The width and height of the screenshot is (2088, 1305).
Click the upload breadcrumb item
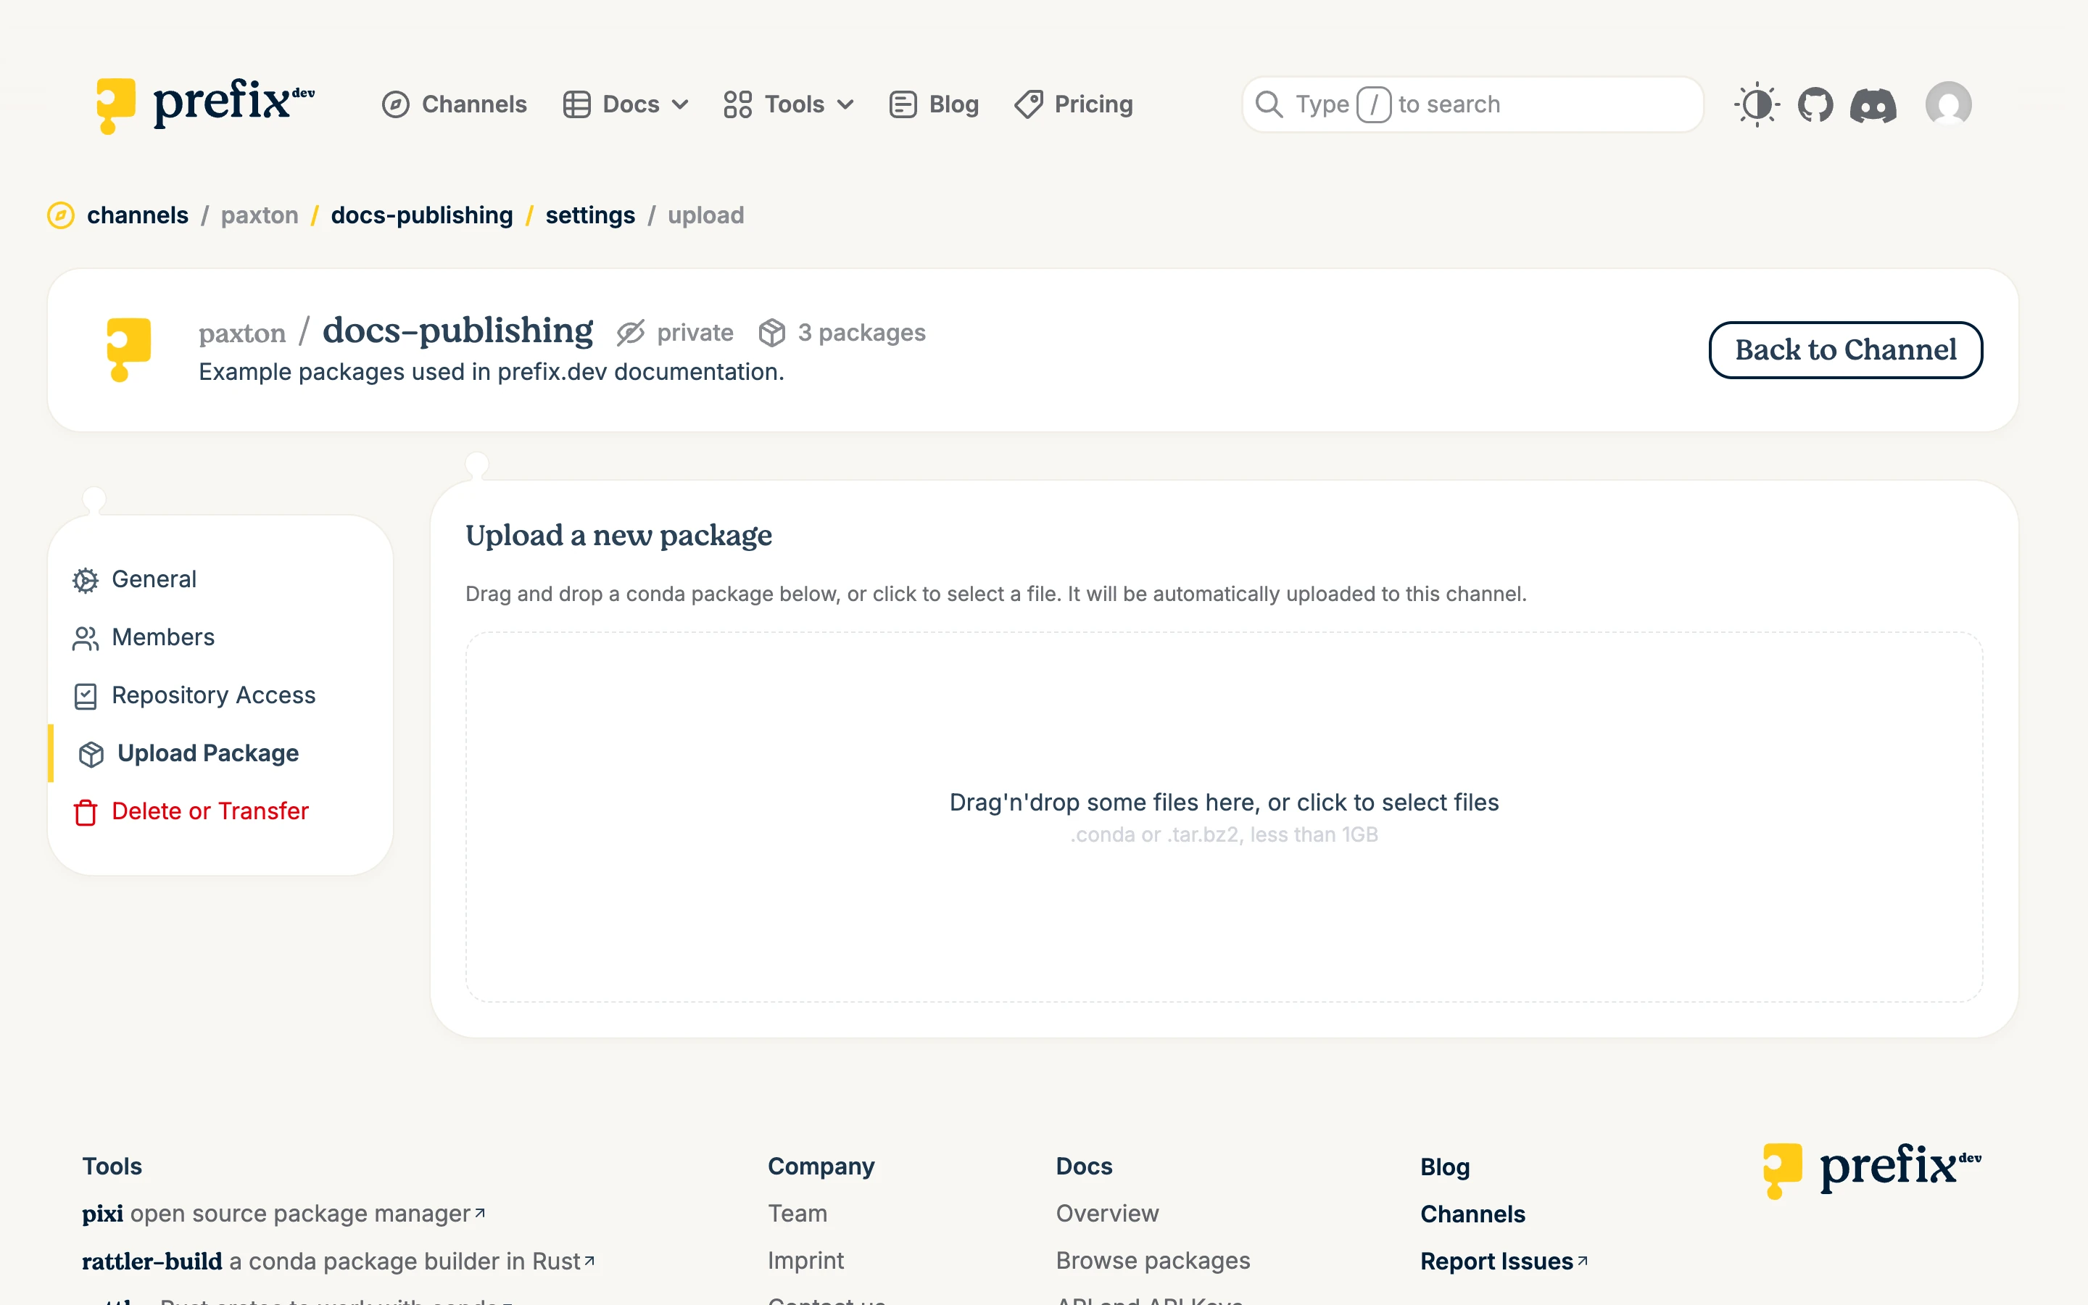pos(705,215)
